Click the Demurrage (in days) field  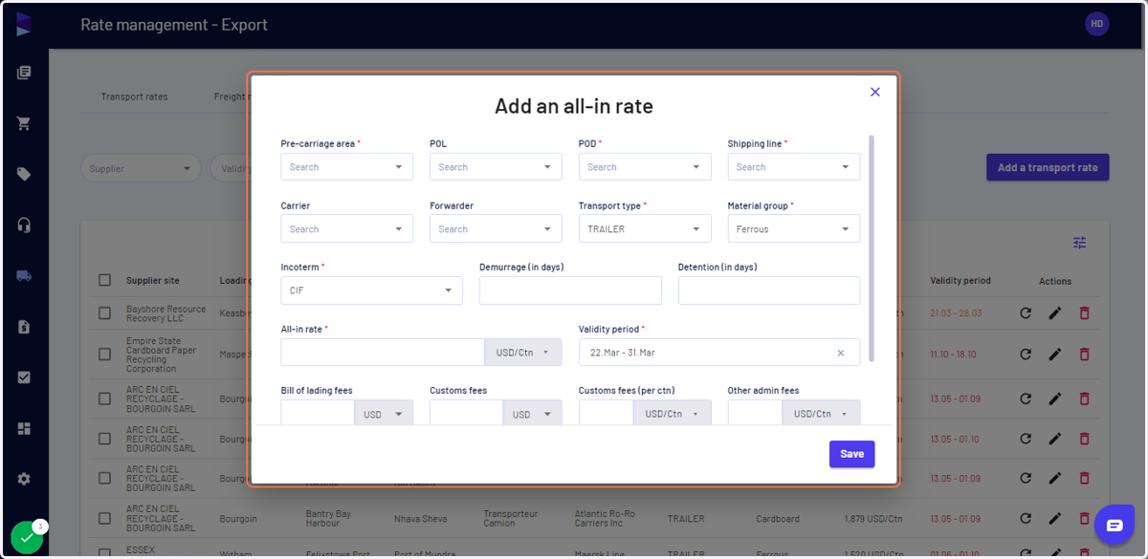click(x=570, y=290)
